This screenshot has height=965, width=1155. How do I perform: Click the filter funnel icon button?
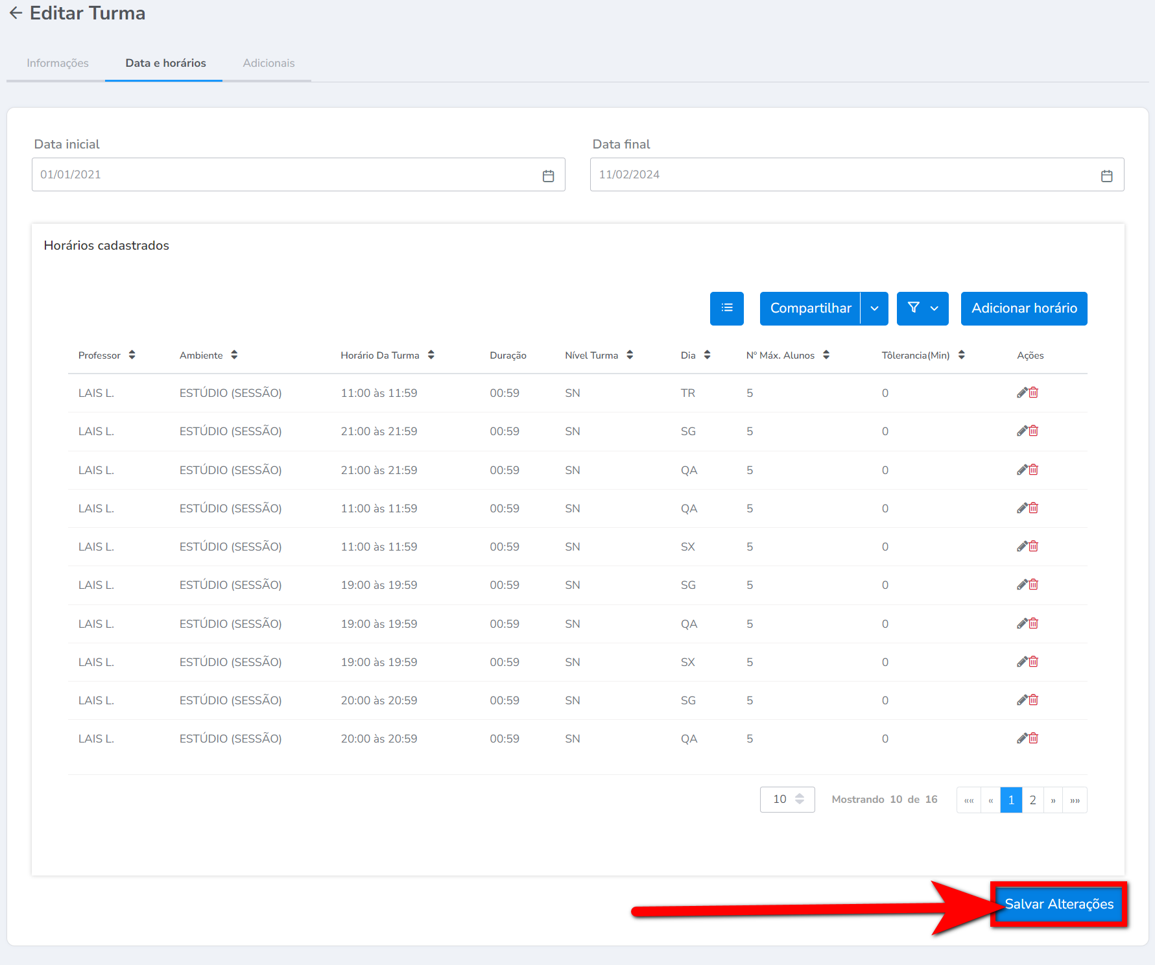click(x=914, y=308)
